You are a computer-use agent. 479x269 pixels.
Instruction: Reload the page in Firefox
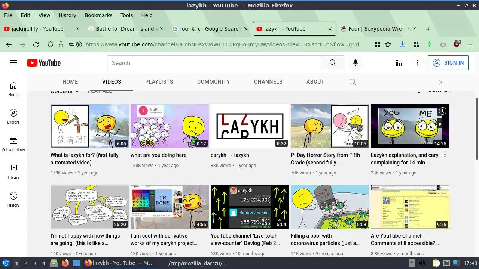click(x=36, y=44)
